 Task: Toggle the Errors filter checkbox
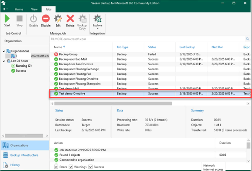(56, 167)
